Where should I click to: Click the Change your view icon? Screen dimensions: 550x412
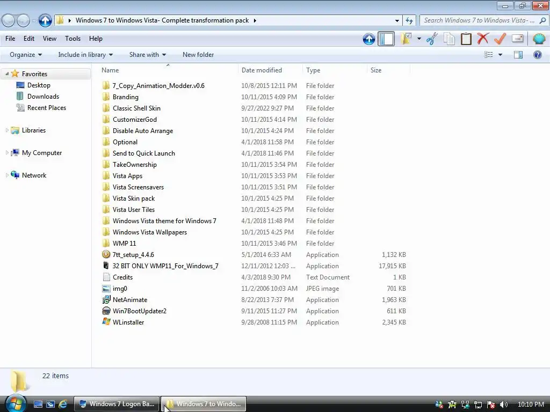click(489, 55)
